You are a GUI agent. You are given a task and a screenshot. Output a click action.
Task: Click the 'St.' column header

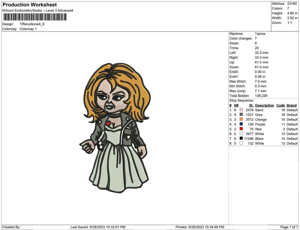[x=251, y=105]
